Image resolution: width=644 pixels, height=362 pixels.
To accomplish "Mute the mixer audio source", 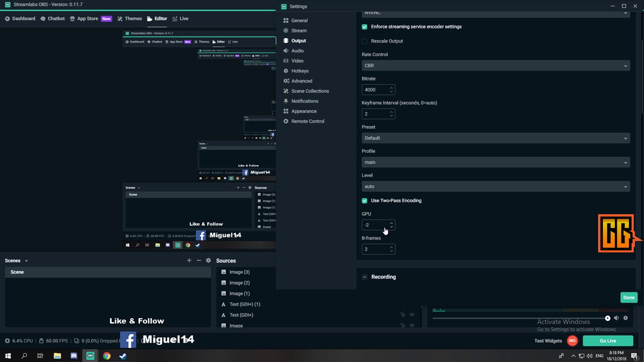I will point(616,318).
